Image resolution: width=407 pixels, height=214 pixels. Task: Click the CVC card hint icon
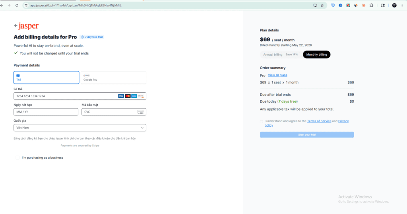pyautogui.click(x=140, y=112)
